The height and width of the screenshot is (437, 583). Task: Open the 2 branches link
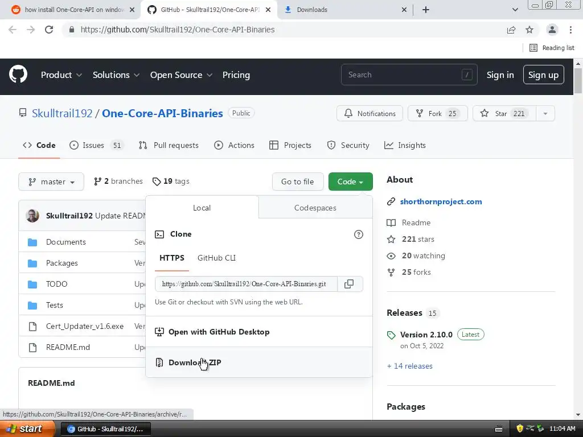point(118,182)
